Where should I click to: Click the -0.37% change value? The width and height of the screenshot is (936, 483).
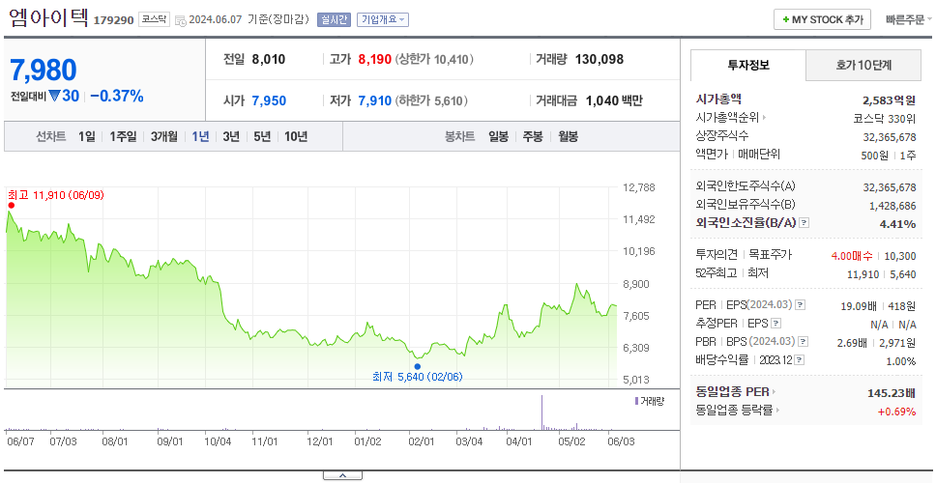coord(117,96)
